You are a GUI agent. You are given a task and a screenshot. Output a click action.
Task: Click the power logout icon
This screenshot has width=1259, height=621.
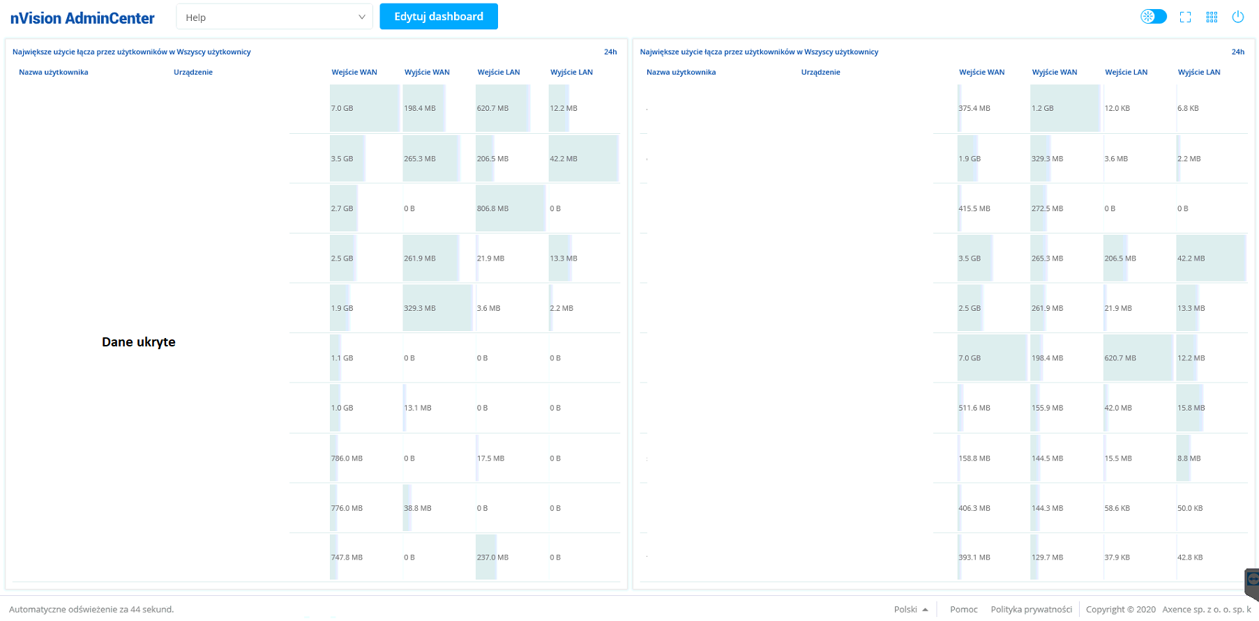[1237, 17]
